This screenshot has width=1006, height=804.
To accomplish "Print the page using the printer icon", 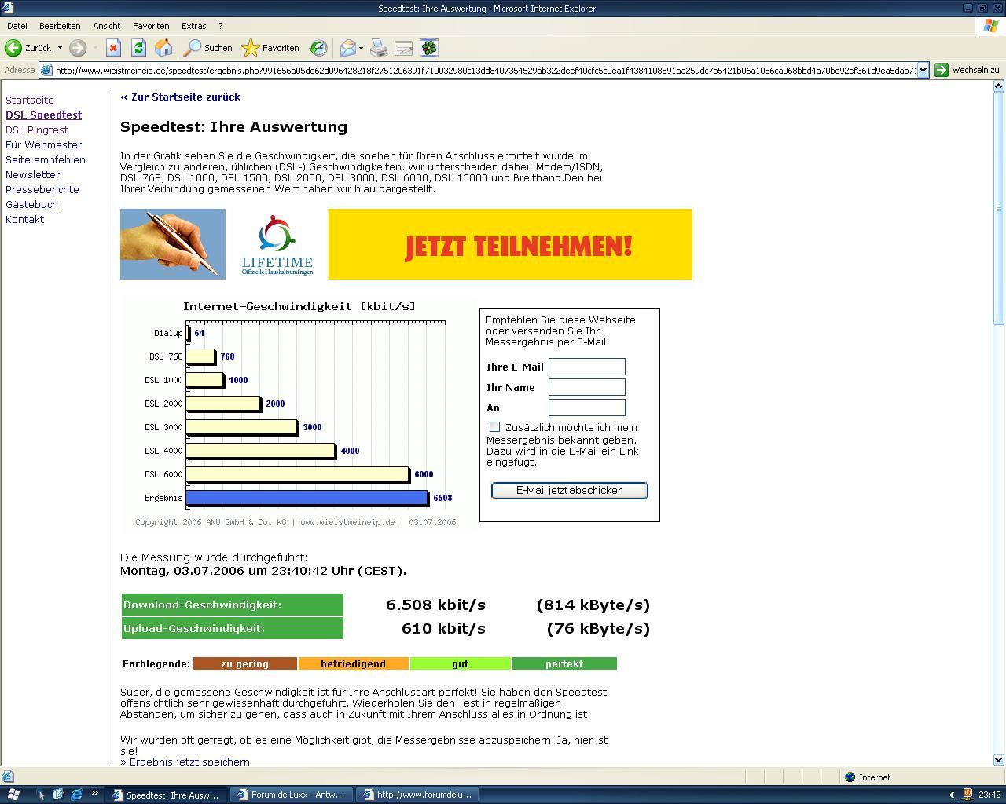I will [379, 48].
